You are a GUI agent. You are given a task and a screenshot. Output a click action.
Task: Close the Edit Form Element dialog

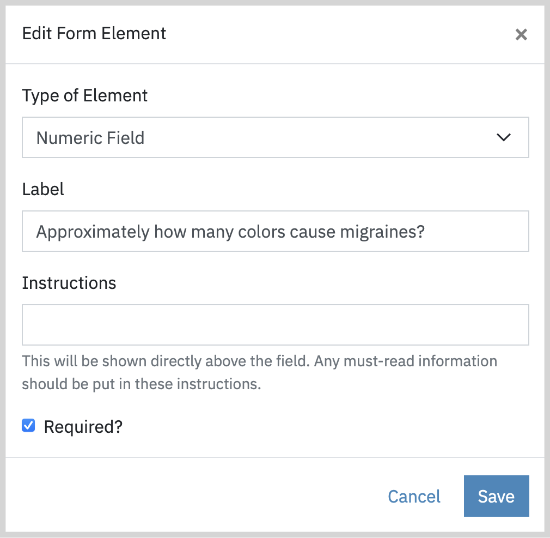pyautogui.click(x=521, y=34)
